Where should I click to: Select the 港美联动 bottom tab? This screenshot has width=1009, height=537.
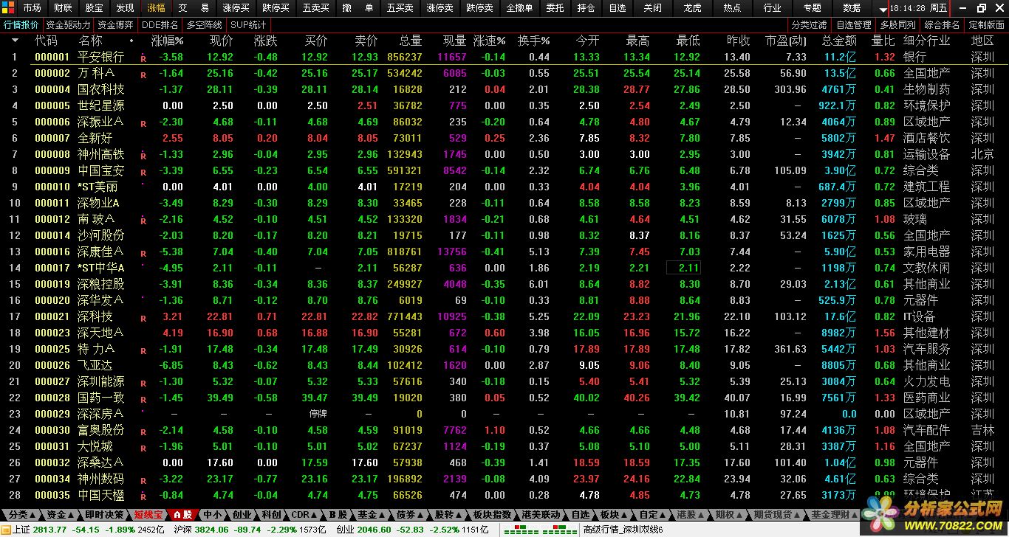pos(541,514)
